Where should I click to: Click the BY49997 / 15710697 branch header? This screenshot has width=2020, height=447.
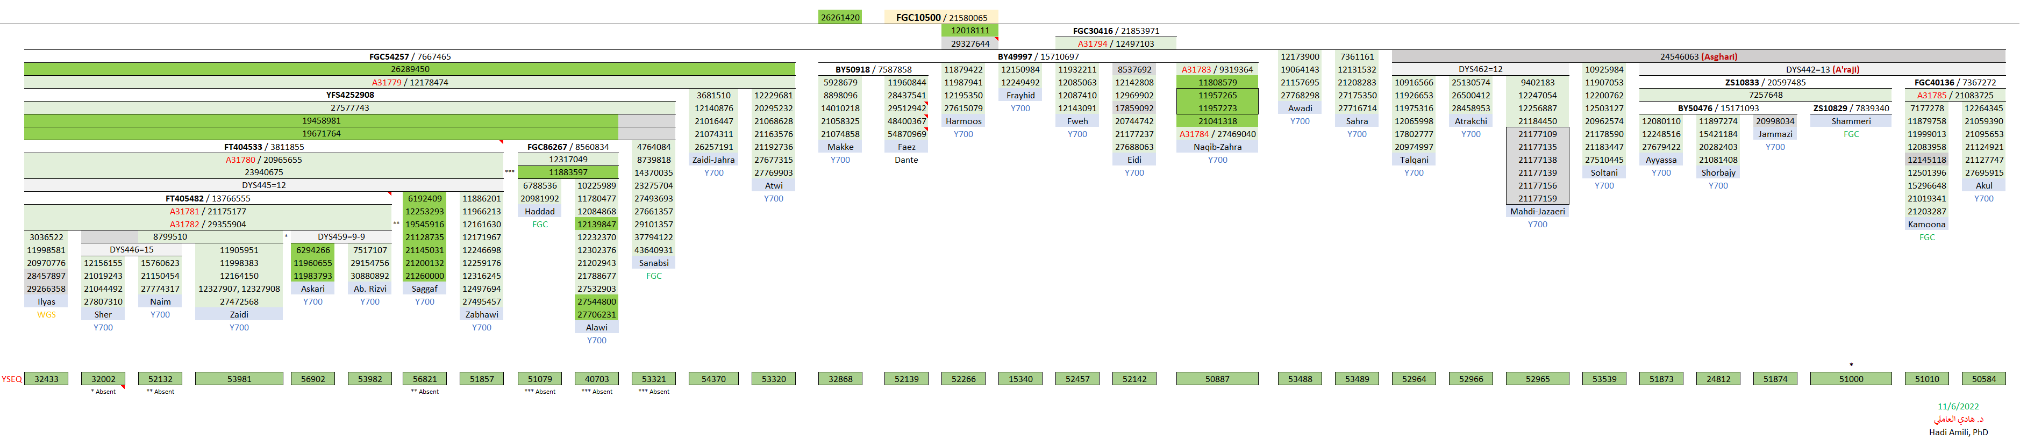pos(1038,56)
